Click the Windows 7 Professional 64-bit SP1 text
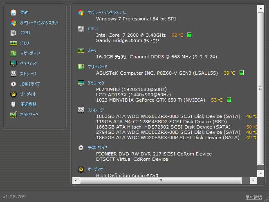The image size is (269, 202). (x=136, y=19)
